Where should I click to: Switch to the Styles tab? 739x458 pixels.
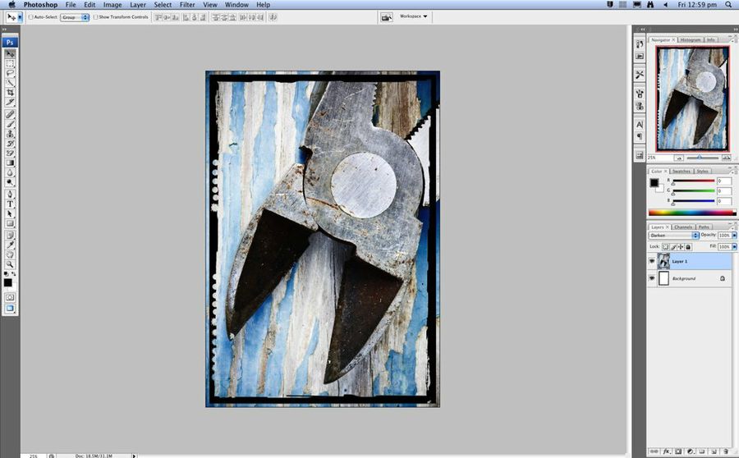(x=703, y=172)
